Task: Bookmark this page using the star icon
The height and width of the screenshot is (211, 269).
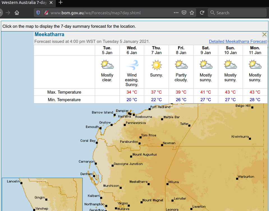Action: click(x=192, y=13)
